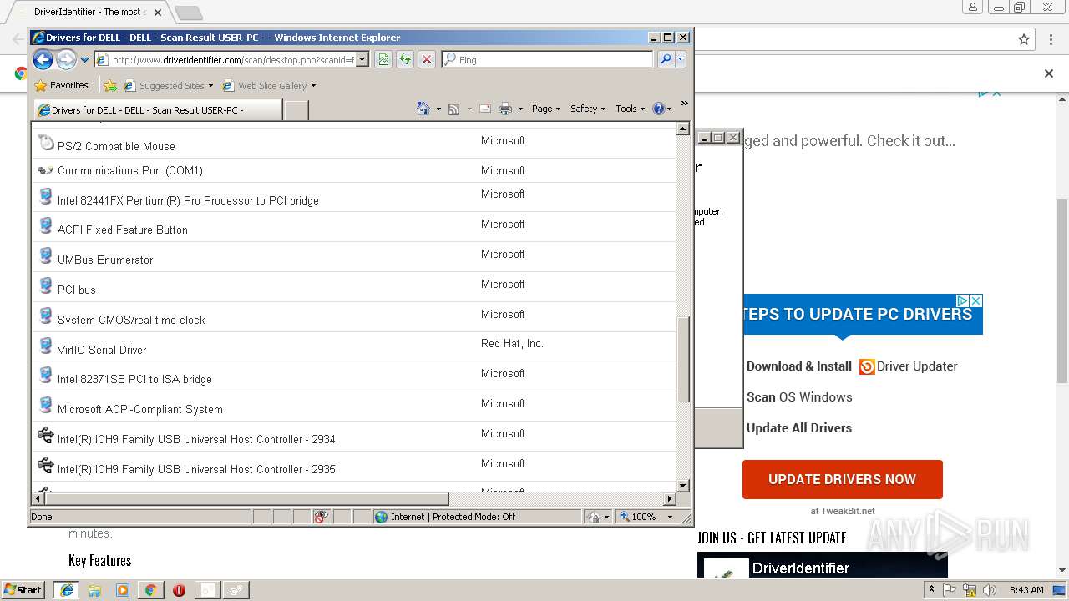Open recent pages dropdown next to Forward
The image size is (1069, 601).
click(x=84, y=60)
